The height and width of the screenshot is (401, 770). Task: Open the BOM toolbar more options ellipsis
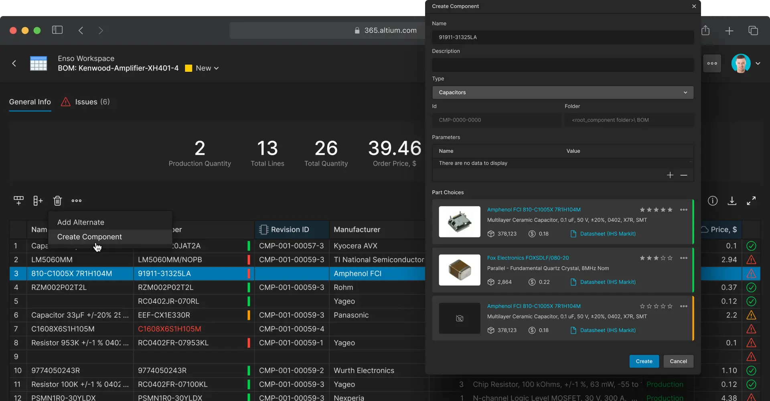[77, 201]
